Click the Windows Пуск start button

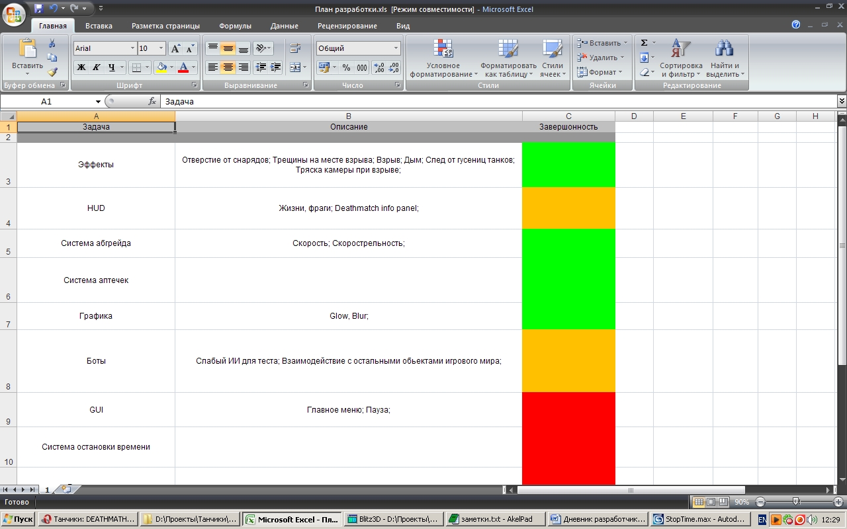coord(19,520)
